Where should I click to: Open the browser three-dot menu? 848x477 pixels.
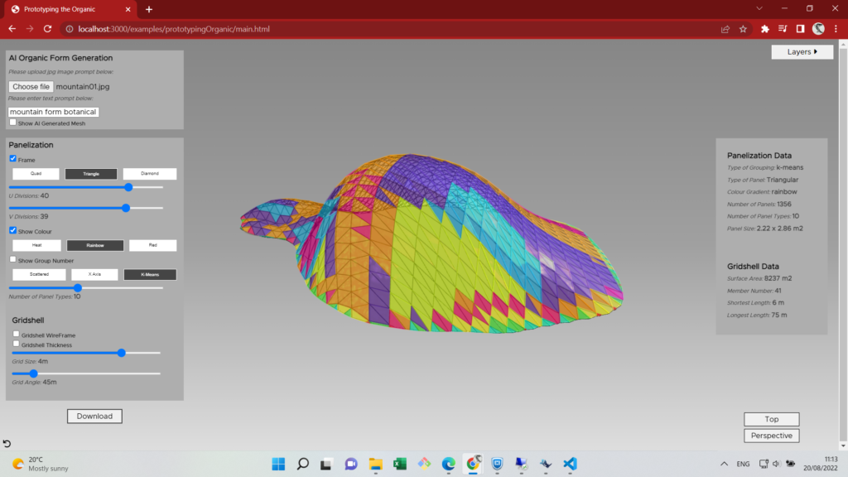pyautogui.click(x=836, y=29)
